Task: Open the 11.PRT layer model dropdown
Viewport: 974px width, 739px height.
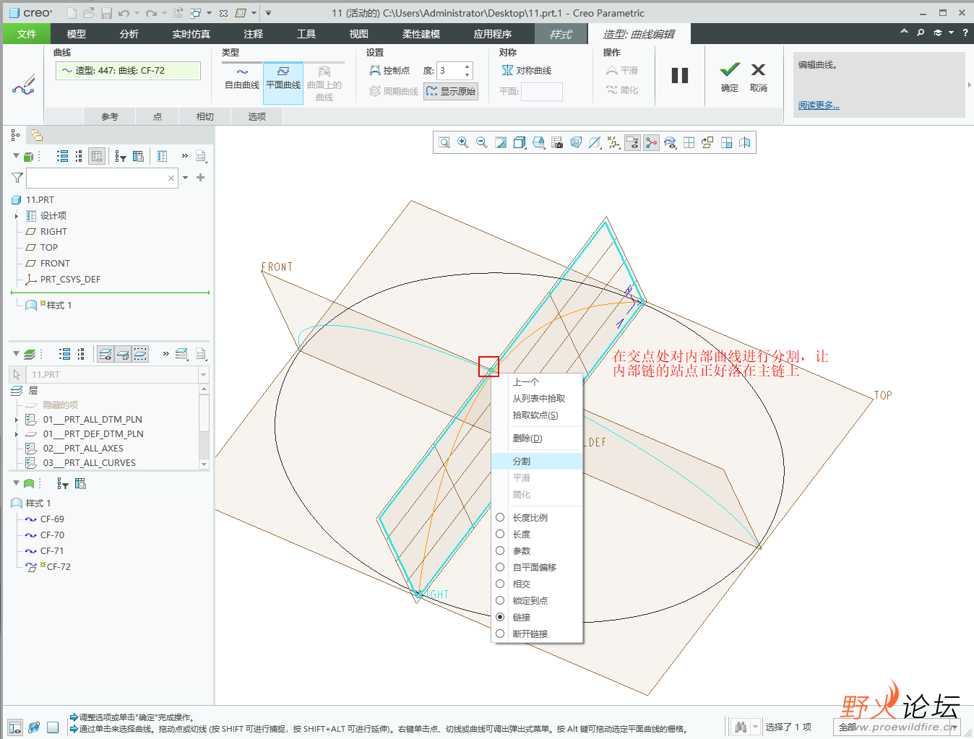Action: tap(203, 375)
